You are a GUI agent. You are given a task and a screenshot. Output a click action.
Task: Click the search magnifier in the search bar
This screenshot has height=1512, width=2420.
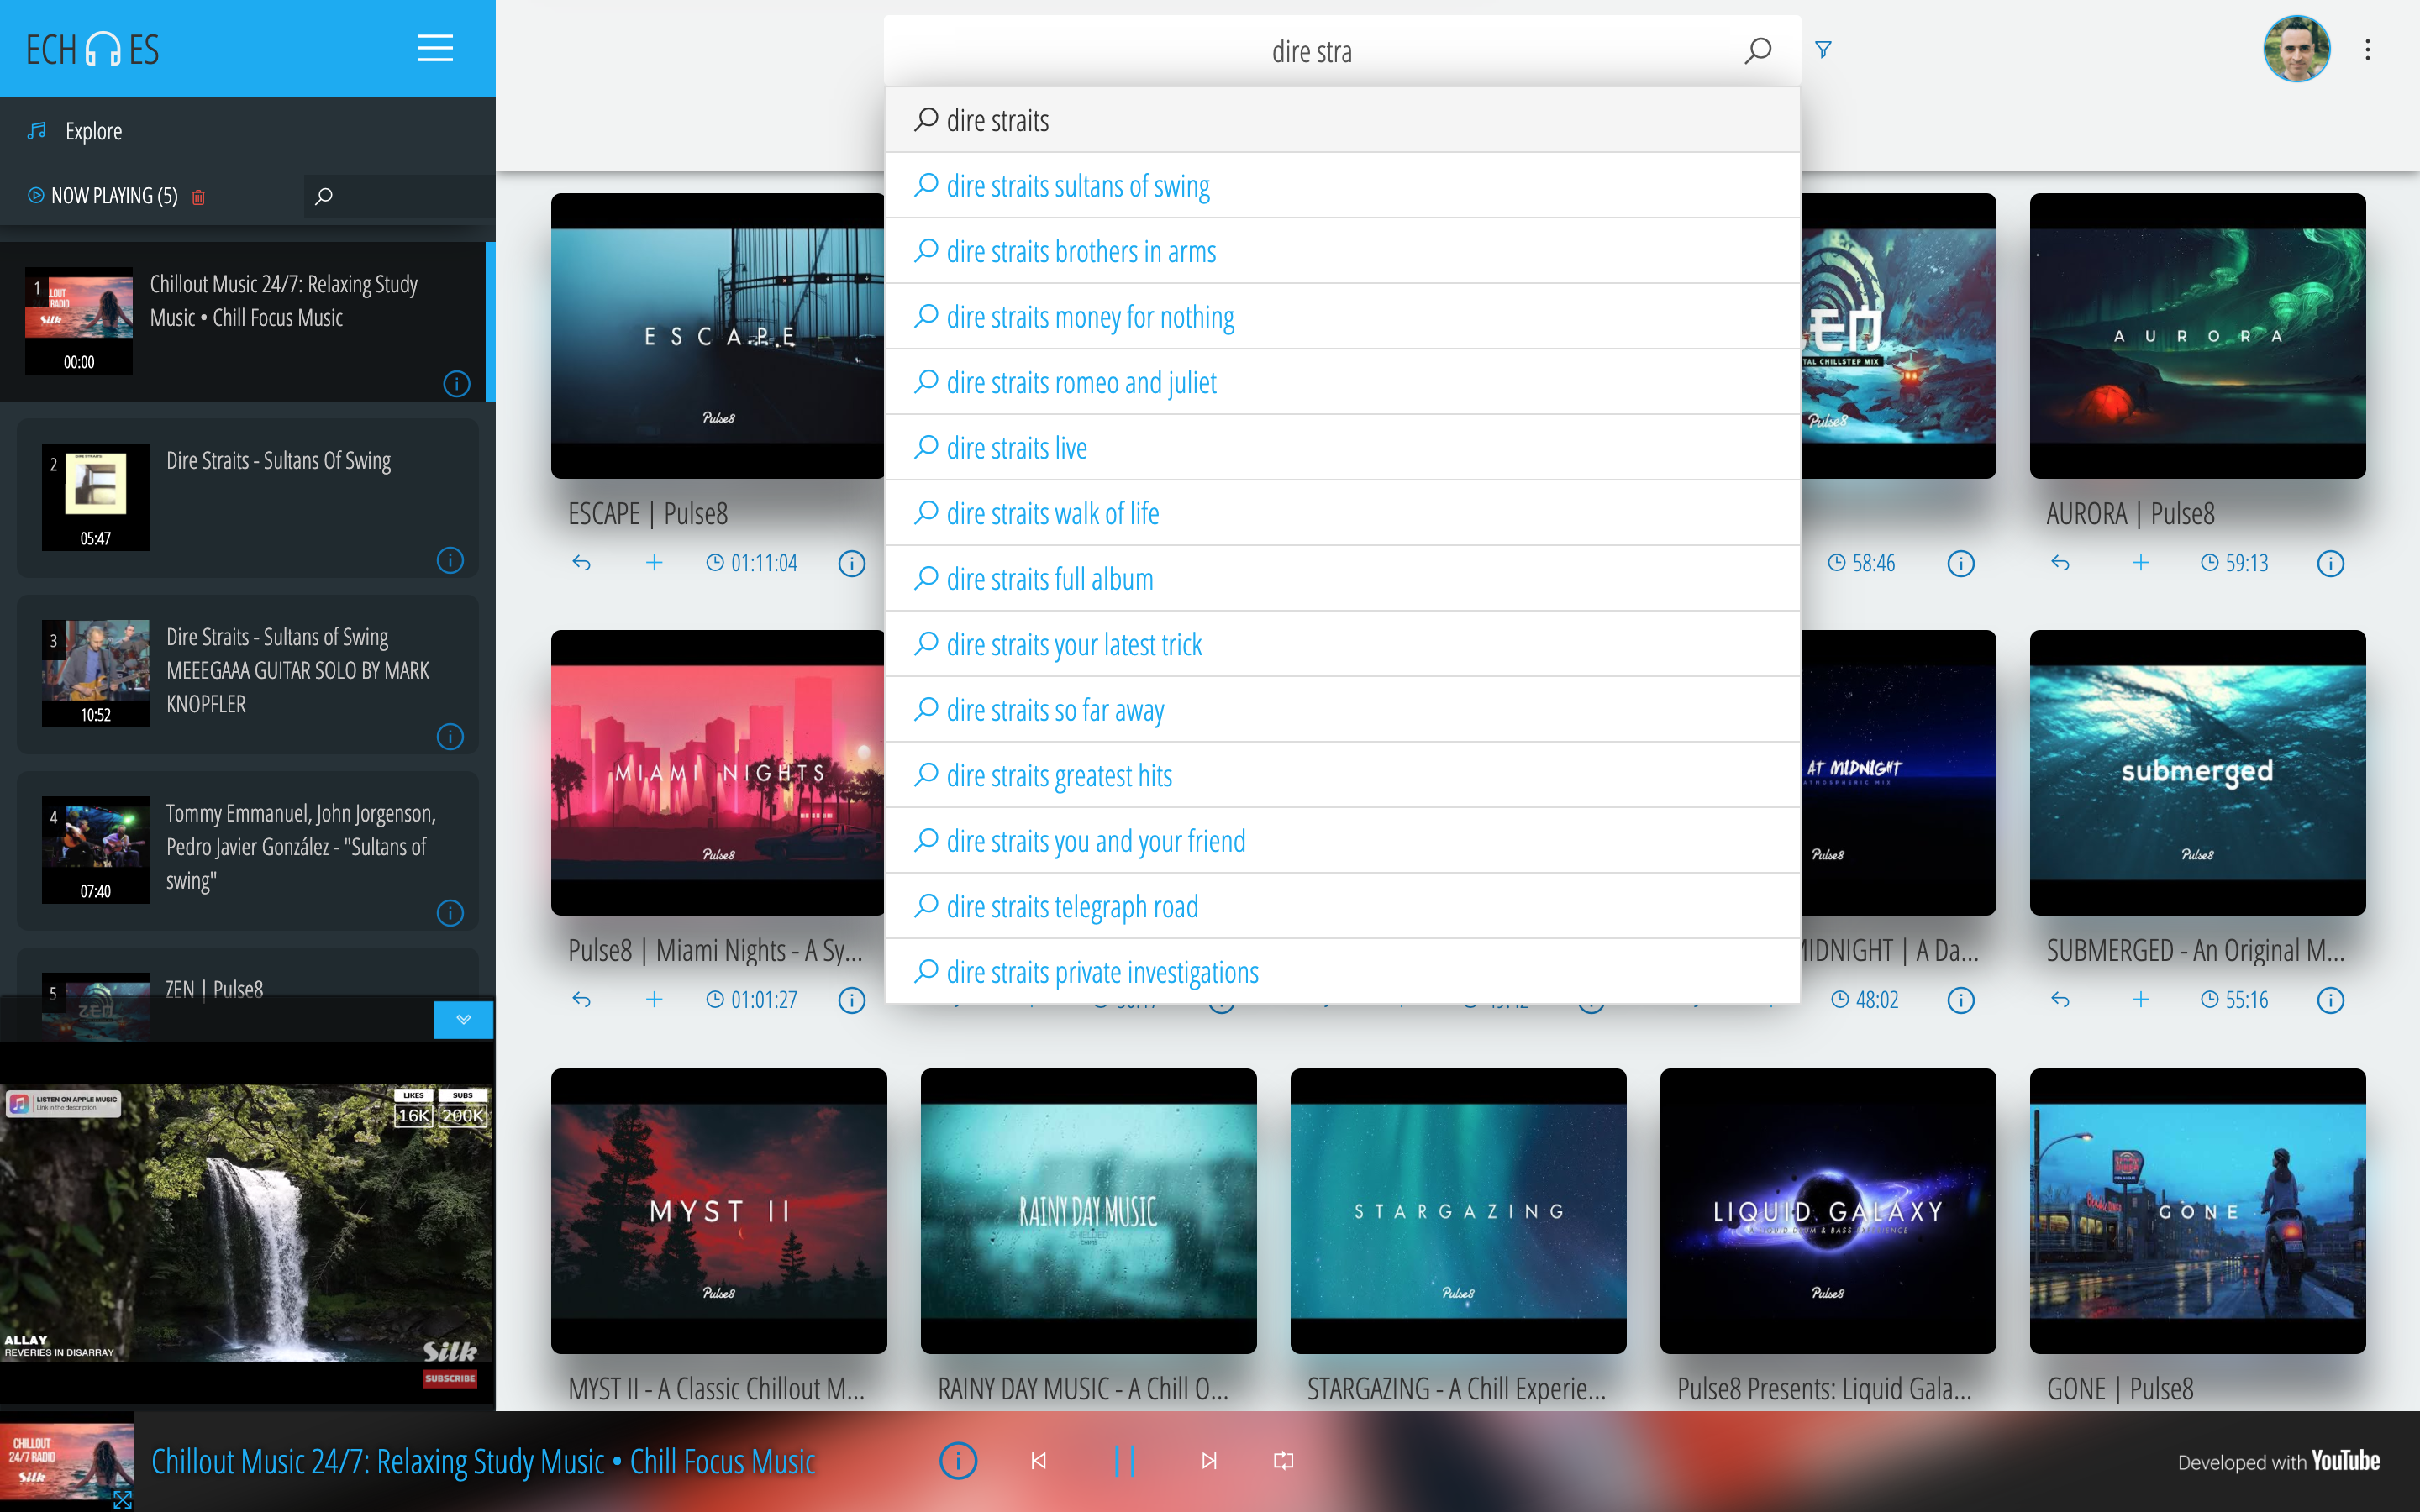1758,50
